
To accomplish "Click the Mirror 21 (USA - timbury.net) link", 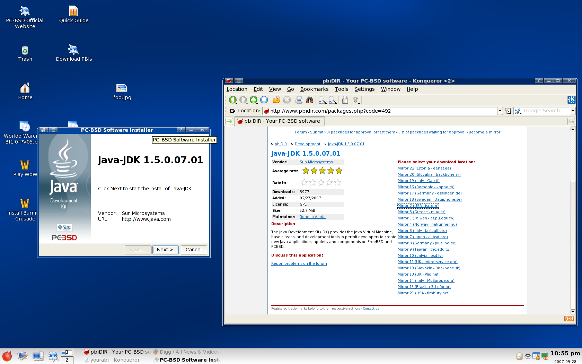I will click(424, 293).
